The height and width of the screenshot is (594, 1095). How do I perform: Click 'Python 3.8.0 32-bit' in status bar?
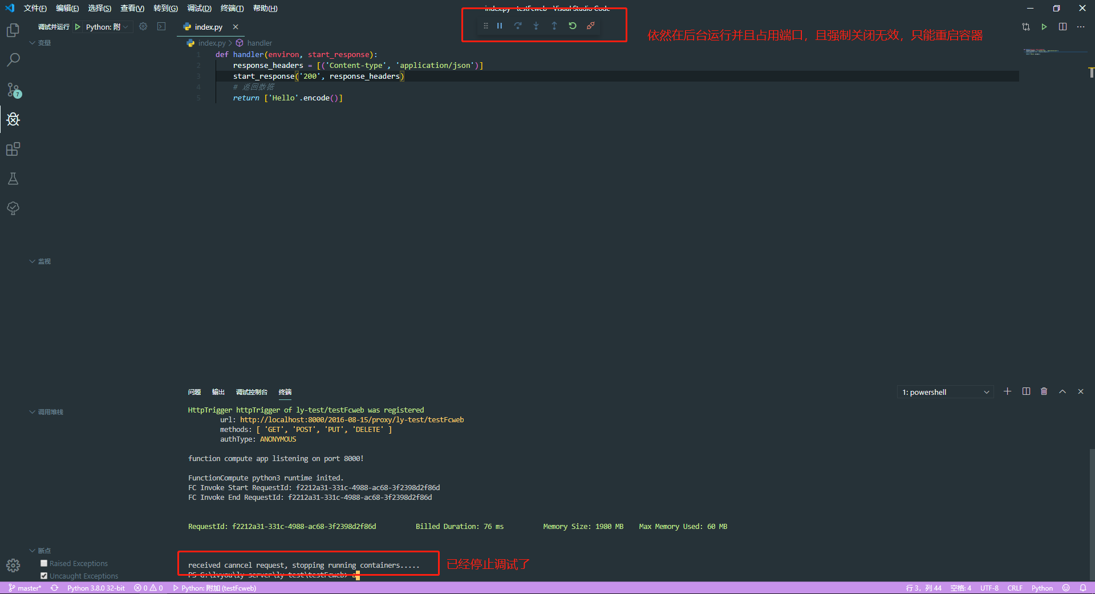point(96,588)
